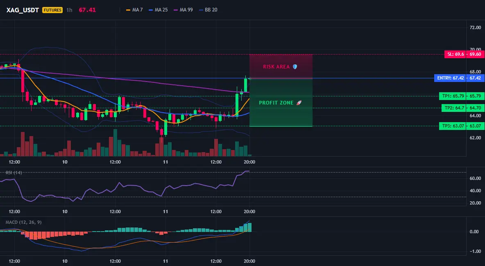The height and width of the screenshot is (266, 485).
Task: Toggle the MA 25 legend entry
Action: click(x=158, y=10)
